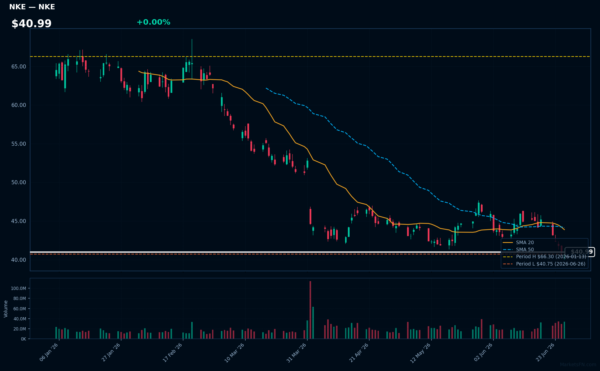Click the Volume axis title
Viewport: 600px width, 371px height.
6,309
